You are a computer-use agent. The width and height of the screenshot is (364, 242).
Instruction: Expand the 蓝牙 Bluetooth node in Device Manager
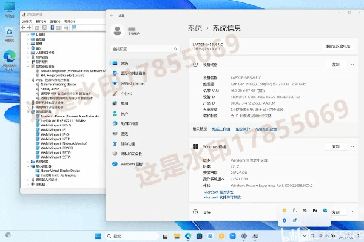point(28,48)
